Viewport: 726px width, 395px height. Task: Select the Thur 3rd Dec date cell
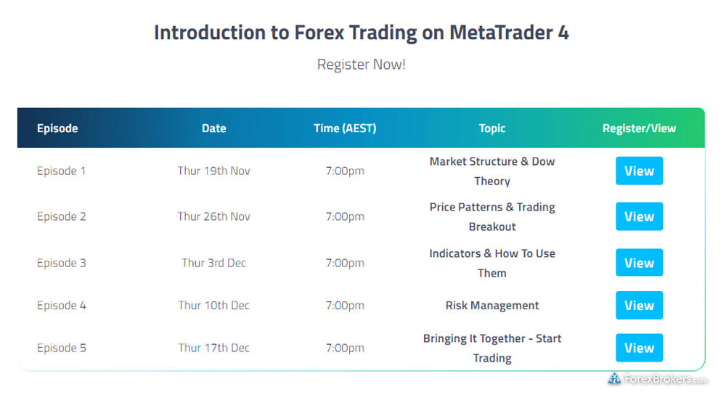tap(213, 263)
